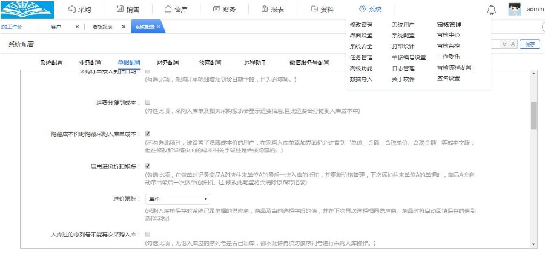Click the vertical scrollbar thumb
The image size is (545, 257).
tap(533, 115)
